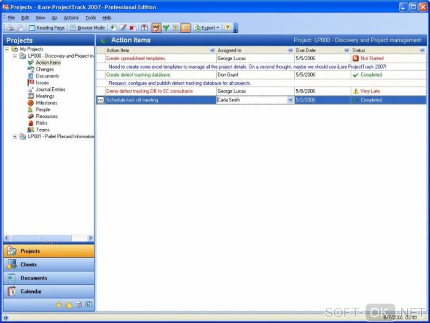Open the Help menu
Viewport: 430px width, 323px height.
coord(107,18)
